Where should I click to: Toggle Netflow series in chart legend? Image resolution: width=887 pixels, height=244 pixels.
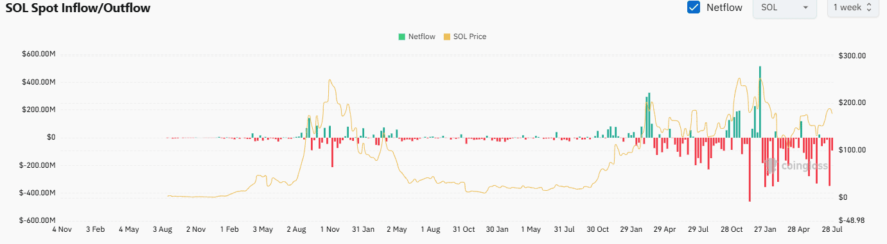coord(416,37)
